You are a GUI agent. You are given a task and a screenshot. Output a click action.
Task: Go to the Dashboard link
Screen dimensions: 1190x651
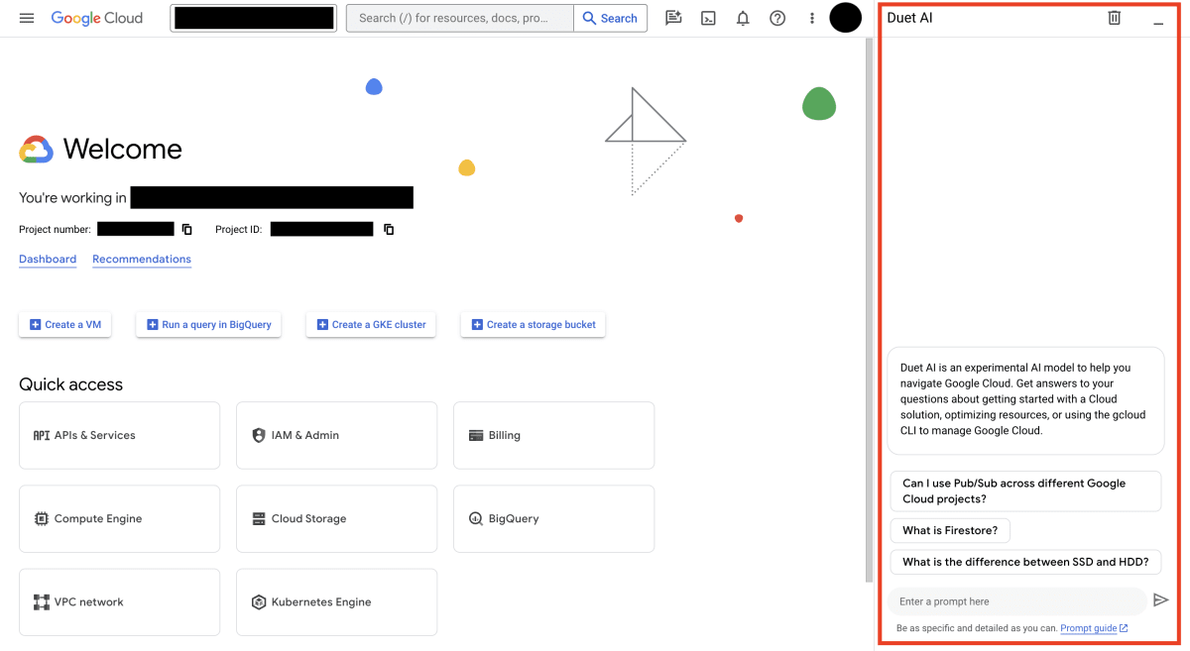click(x=48, y=259)
